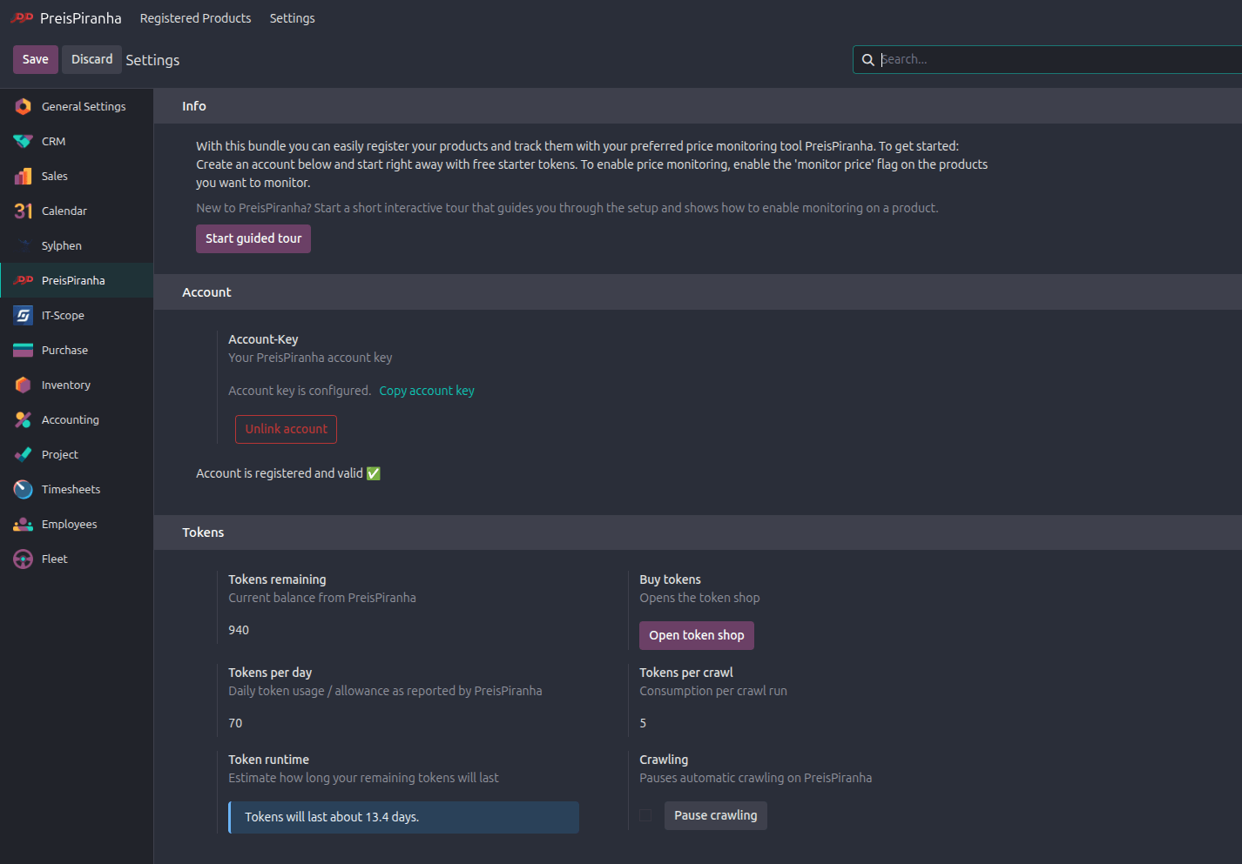Start the guided tour

[253, 238]
